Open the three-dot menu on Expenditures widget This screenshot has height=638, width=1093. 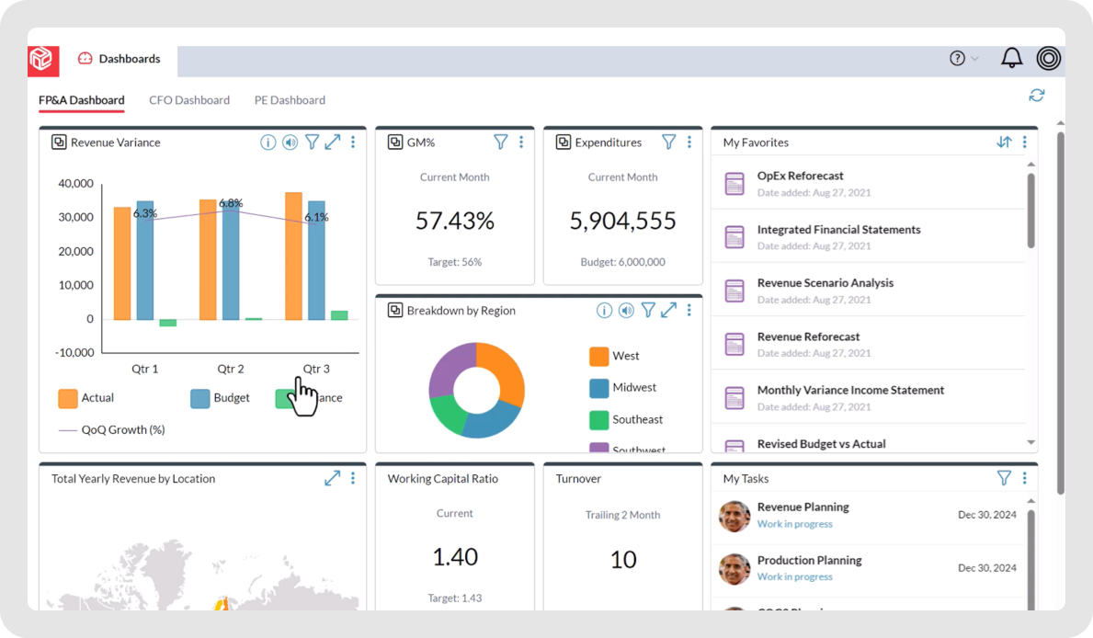point(689,142)
